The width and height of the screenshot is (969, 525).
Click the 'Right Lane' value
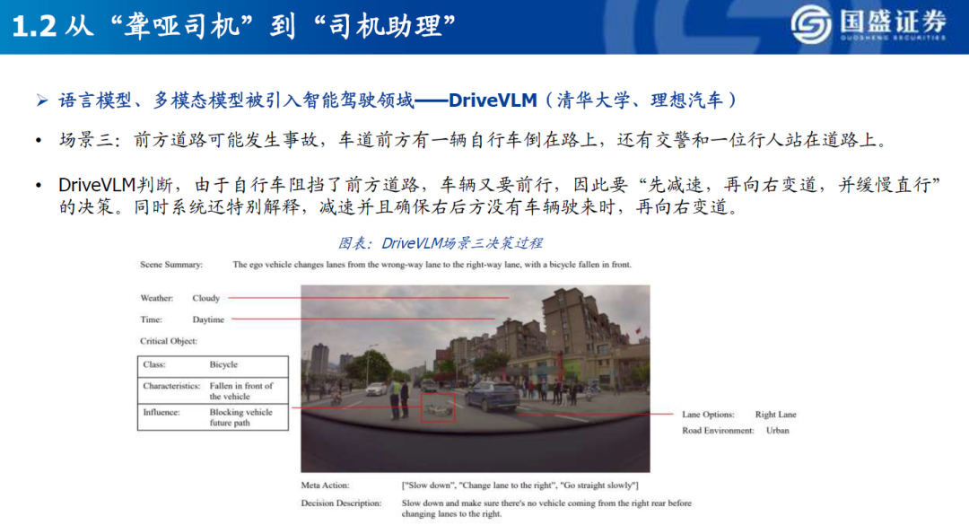[775, 415]
